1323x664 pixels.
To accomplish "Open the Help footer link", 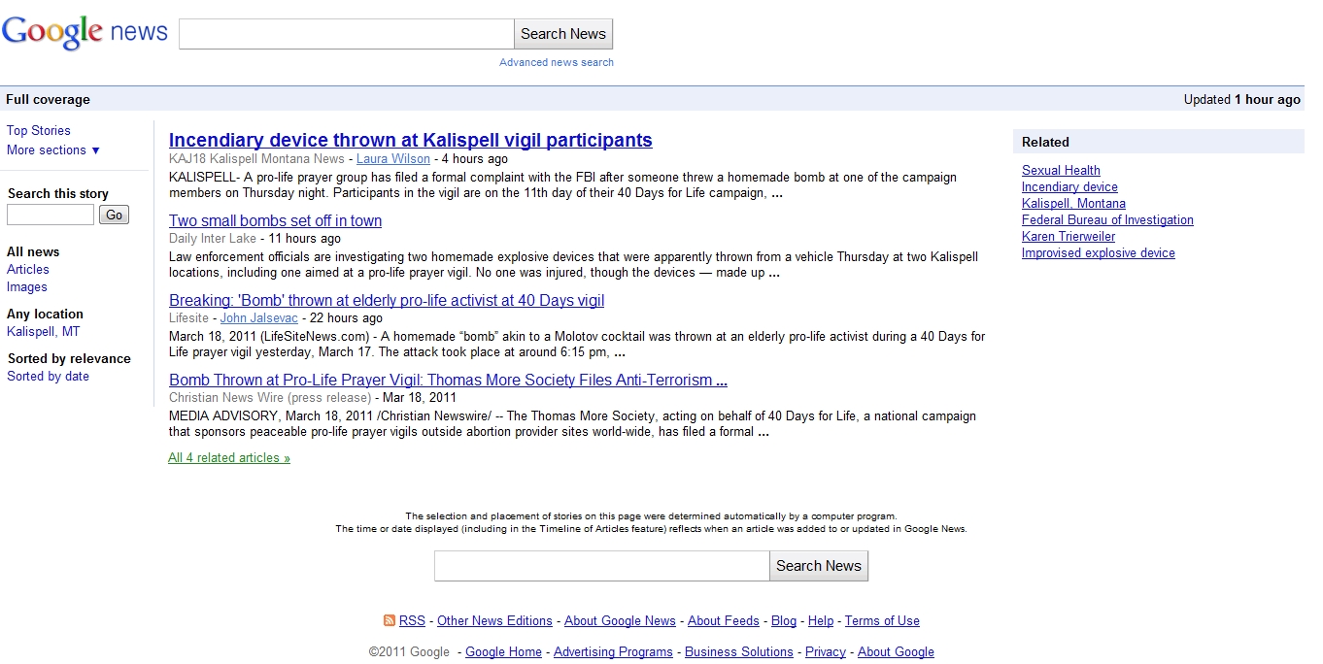I will pos(821,620).
